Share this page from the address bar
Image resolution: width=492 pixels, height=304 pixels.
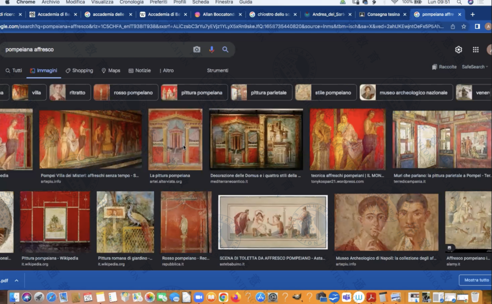point(452,27)
